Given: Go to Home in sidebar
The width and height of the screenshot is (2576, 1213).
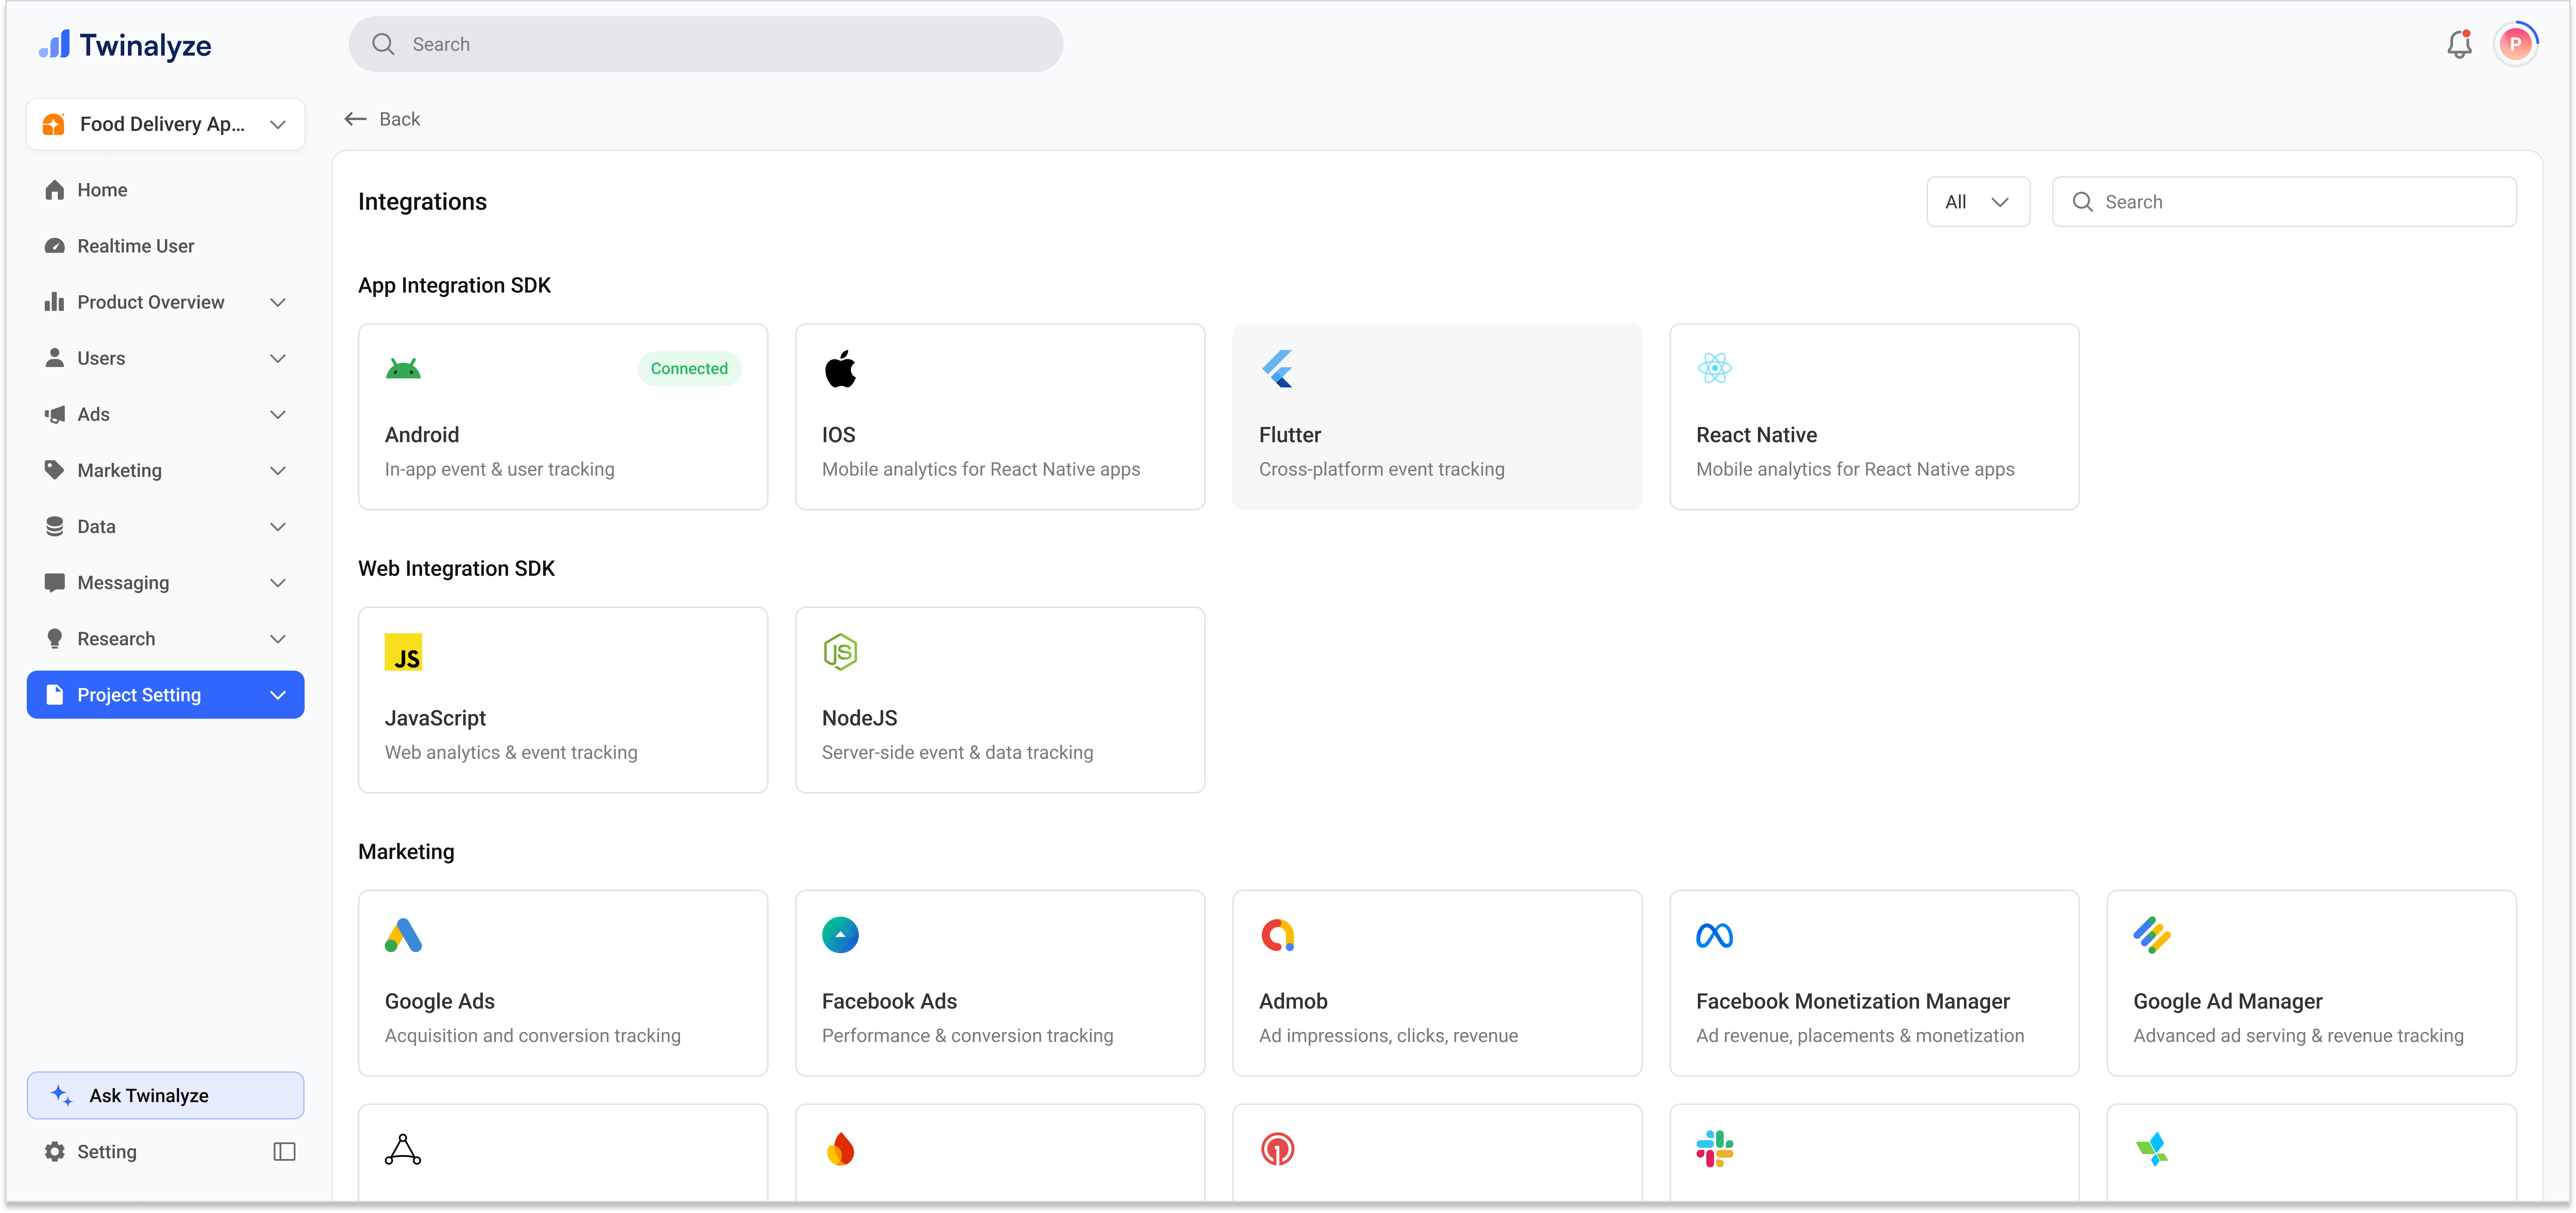Looking at the screenshot, I should click(x=166, y=190).
